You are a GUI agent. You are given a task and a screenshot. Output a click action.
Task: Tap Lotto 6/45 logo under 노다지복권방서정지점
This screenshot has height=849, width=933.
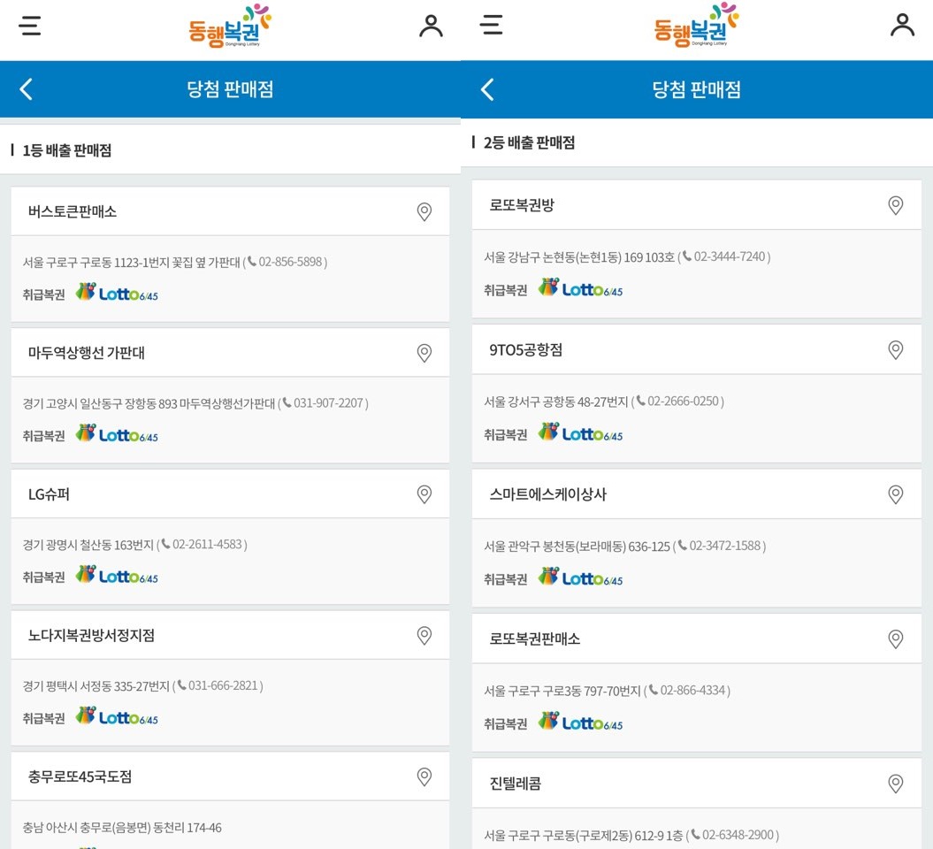pos(117,716)
